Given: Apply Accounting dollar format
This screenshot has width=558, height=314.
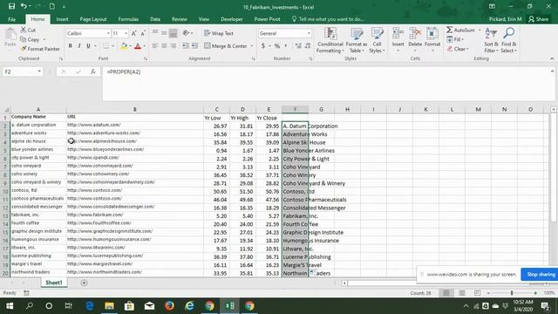Looking at the screenshot, I should point(263,46).
